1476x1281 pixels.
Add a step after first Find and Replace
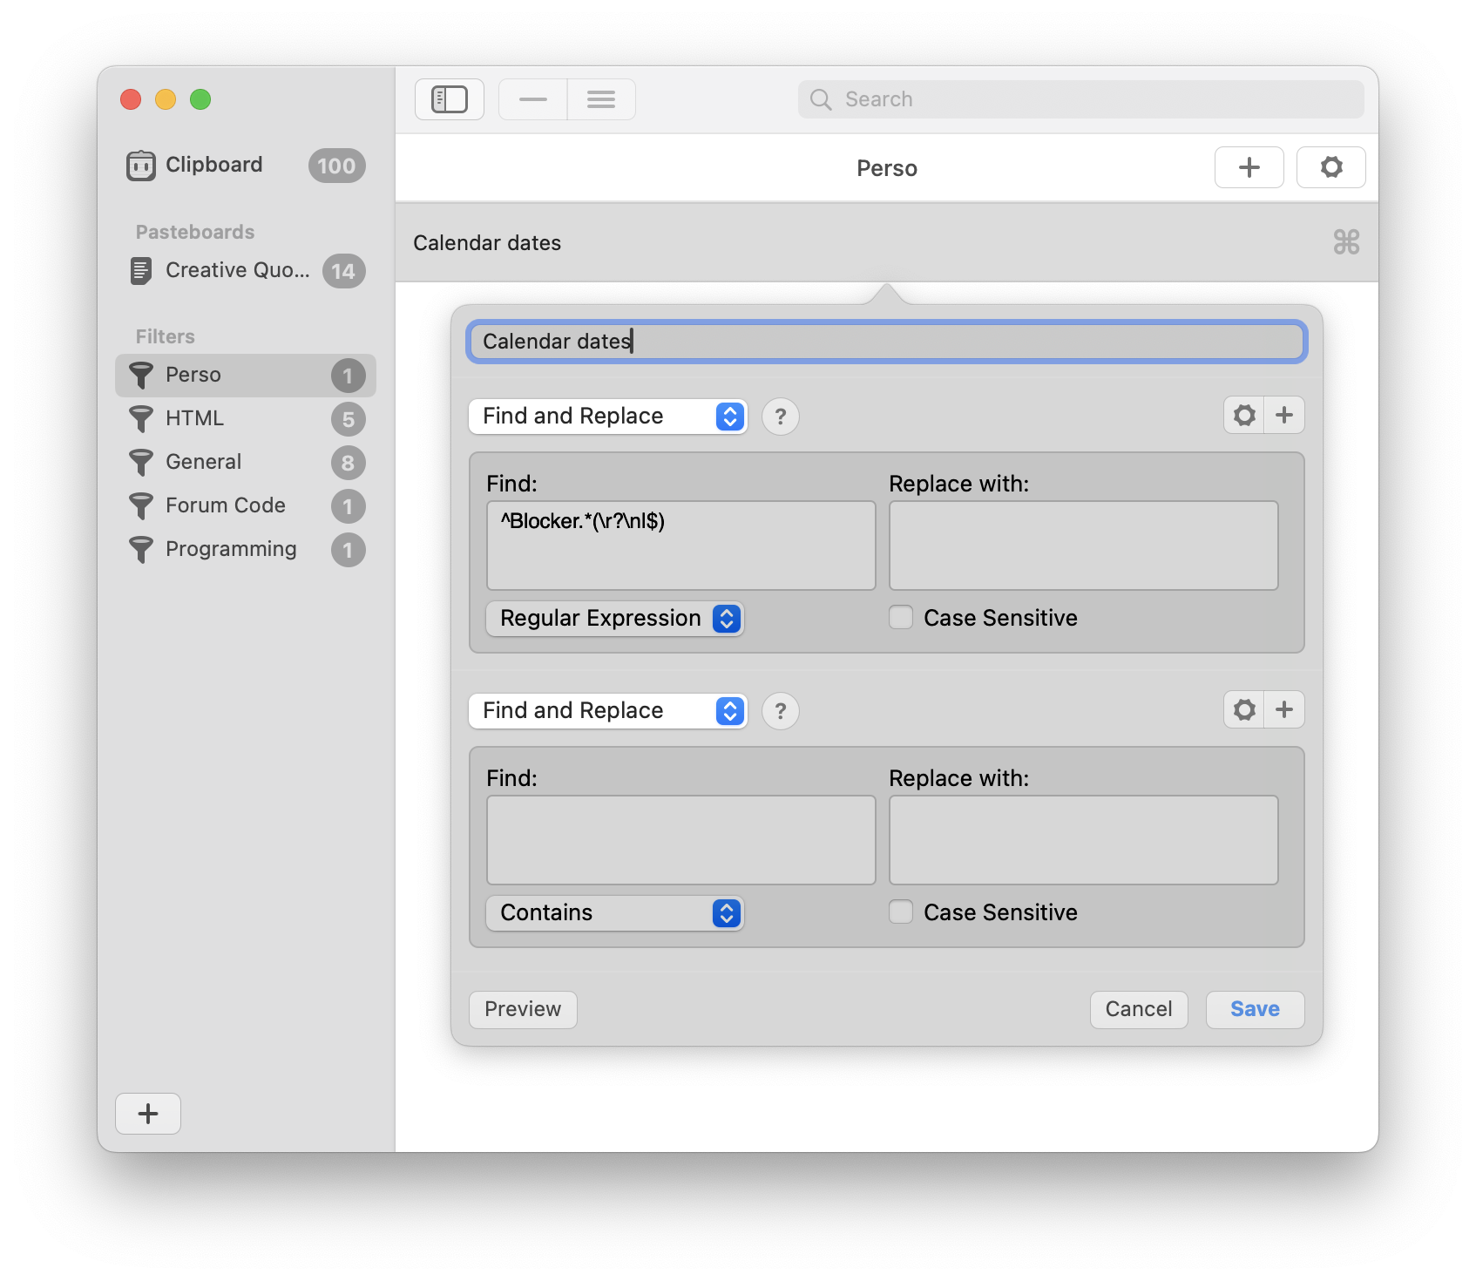[x=1284, y=416]
